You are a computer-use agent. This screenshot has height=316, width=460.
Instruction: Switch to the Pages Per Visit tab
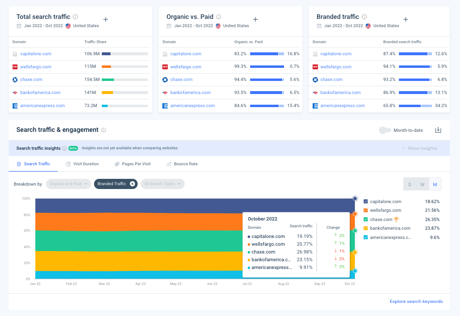[133, 164]
